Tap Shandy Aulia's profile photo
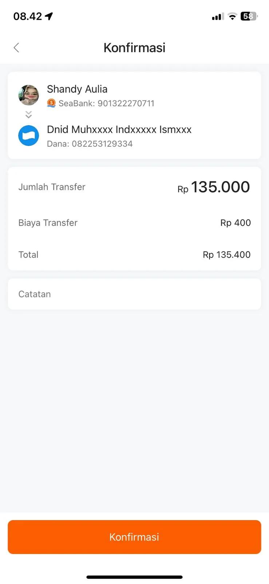Viewport: 269px width, 584px height. click(28, 95)
